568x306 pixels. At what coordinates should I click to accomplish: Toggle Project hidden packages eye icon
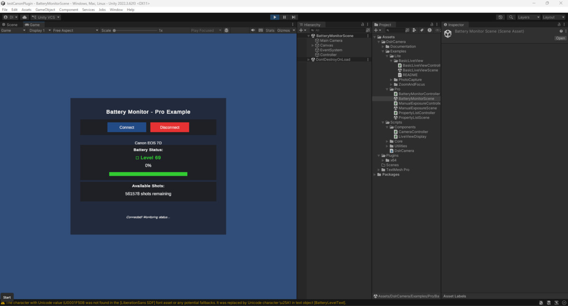pos(437,30)
